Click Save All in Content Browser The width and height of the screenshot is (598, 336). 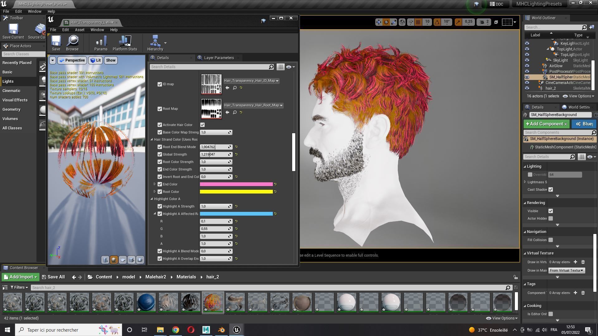coord(53,277)
